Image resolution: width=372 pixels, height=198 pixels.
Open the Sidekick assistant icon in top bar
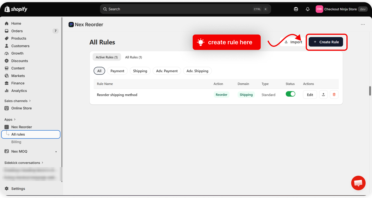tap(296, 9)
